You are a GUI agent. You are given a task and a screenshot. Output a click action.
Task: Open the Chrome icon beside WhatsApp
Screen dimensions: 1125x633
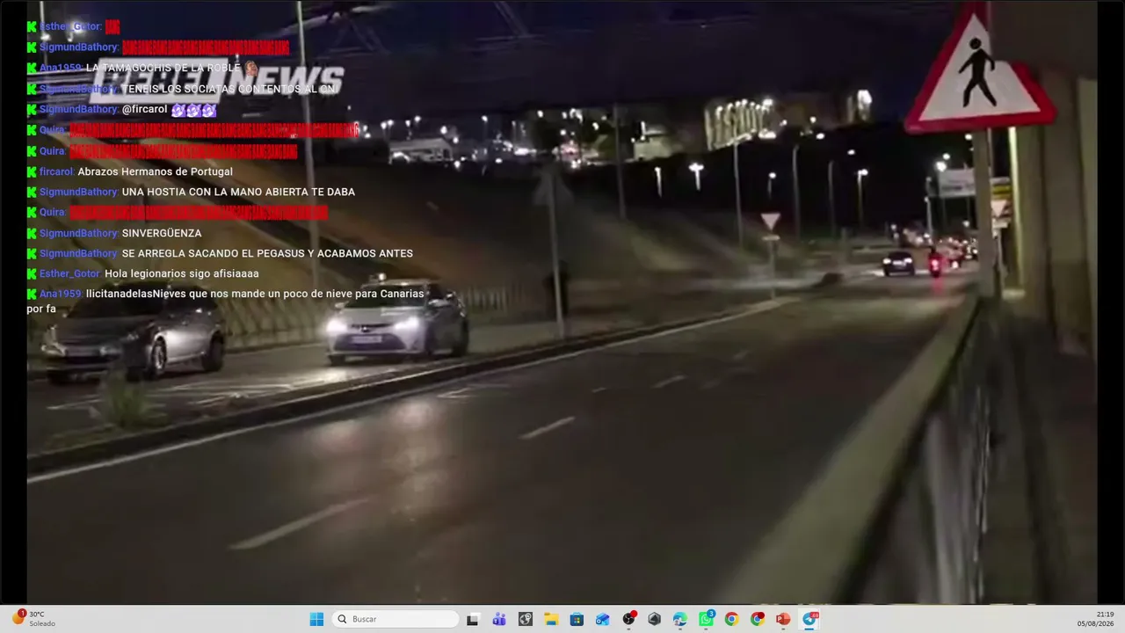coord(731,619)
